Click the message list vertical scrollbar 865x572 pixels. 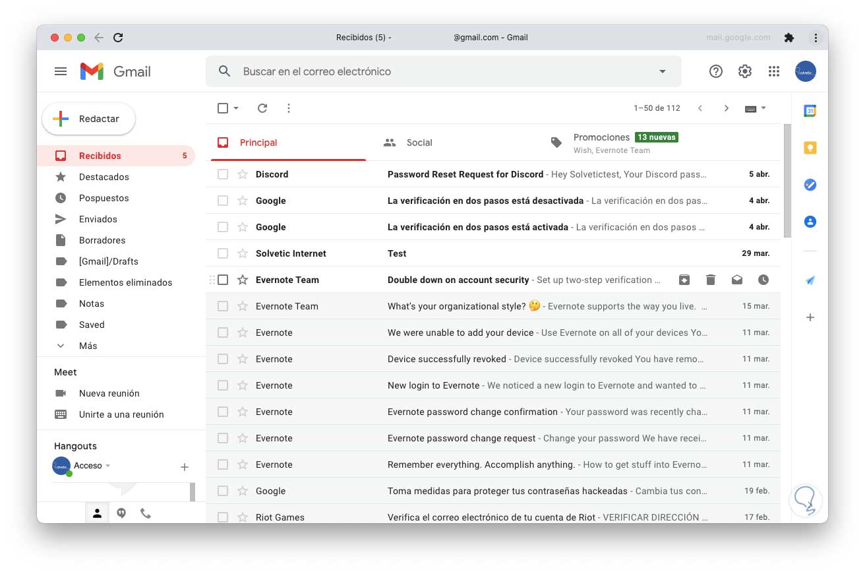click(x=787, y=181)
